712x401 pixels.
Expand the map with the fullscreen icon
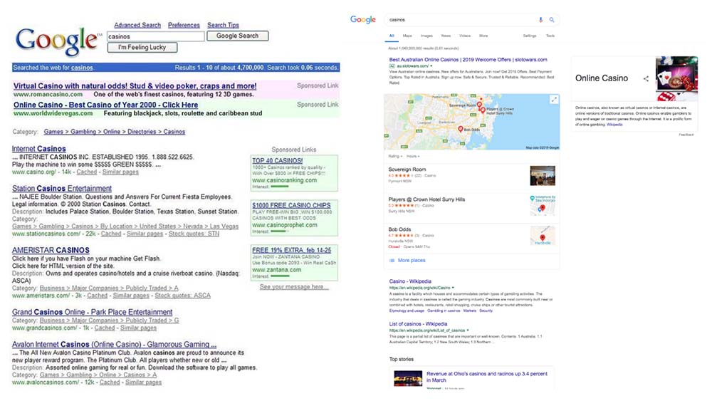554,100
